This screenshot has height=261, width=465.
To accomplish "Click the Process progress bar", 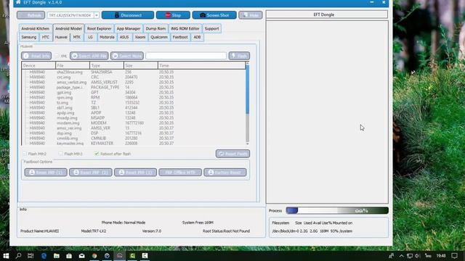I will 337,211.
